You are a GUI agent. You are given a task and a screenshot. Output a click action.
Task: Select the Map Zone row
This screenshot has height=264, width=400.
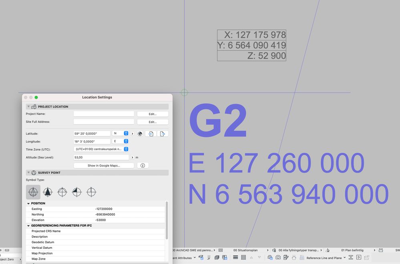point(95,259)
